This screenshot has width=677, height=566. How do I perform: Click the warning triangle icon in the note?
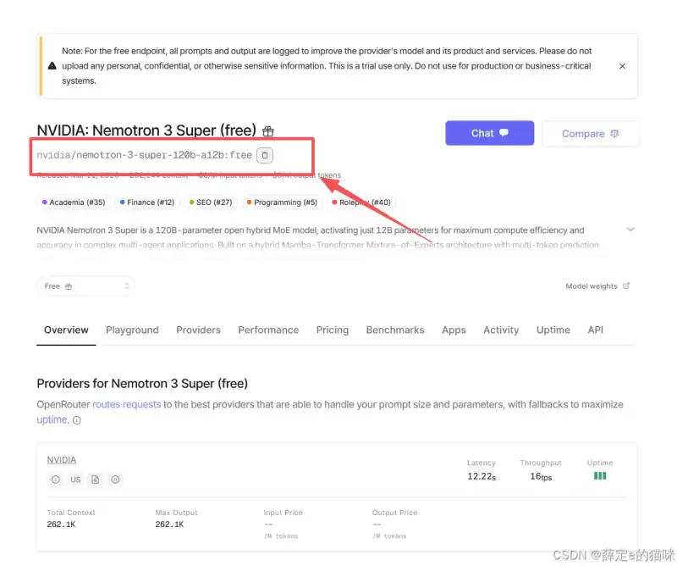coord(52,66)
